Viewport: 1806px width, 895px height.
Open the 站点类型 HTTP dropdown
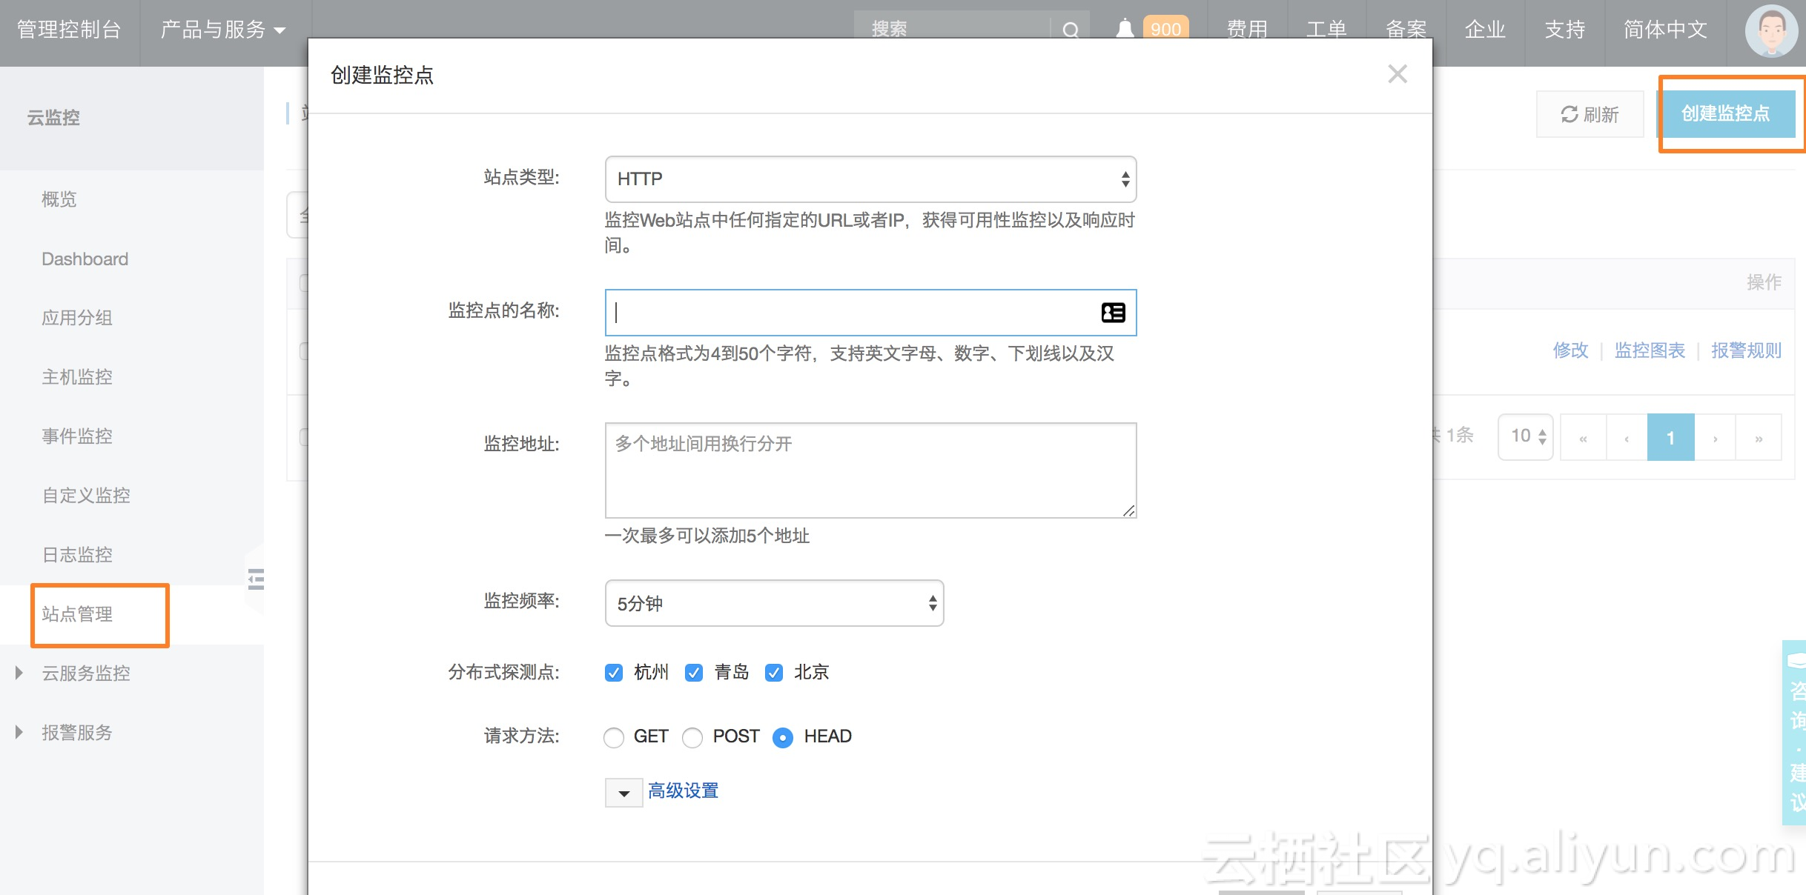pos(870,179)
